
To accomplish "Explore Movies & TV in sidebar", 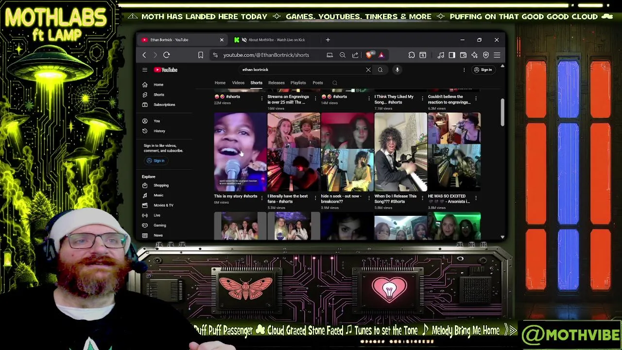I will tap(164, 205).
